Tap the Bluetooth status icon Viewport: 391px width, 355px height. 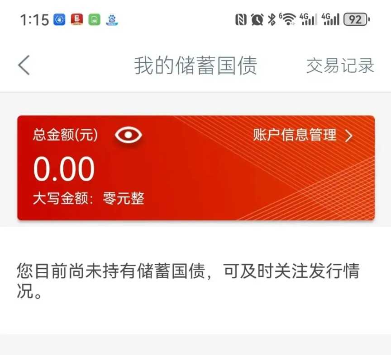[272, 19]
